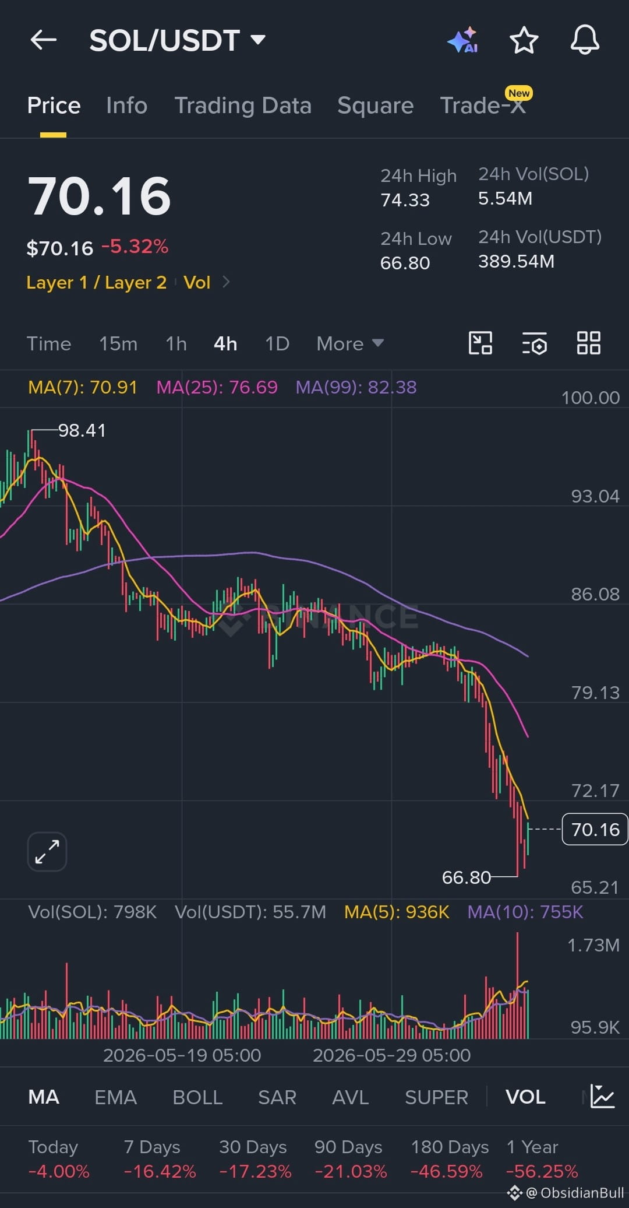
Task: Open the Trade-X tab
Action: tap(483, 106)
